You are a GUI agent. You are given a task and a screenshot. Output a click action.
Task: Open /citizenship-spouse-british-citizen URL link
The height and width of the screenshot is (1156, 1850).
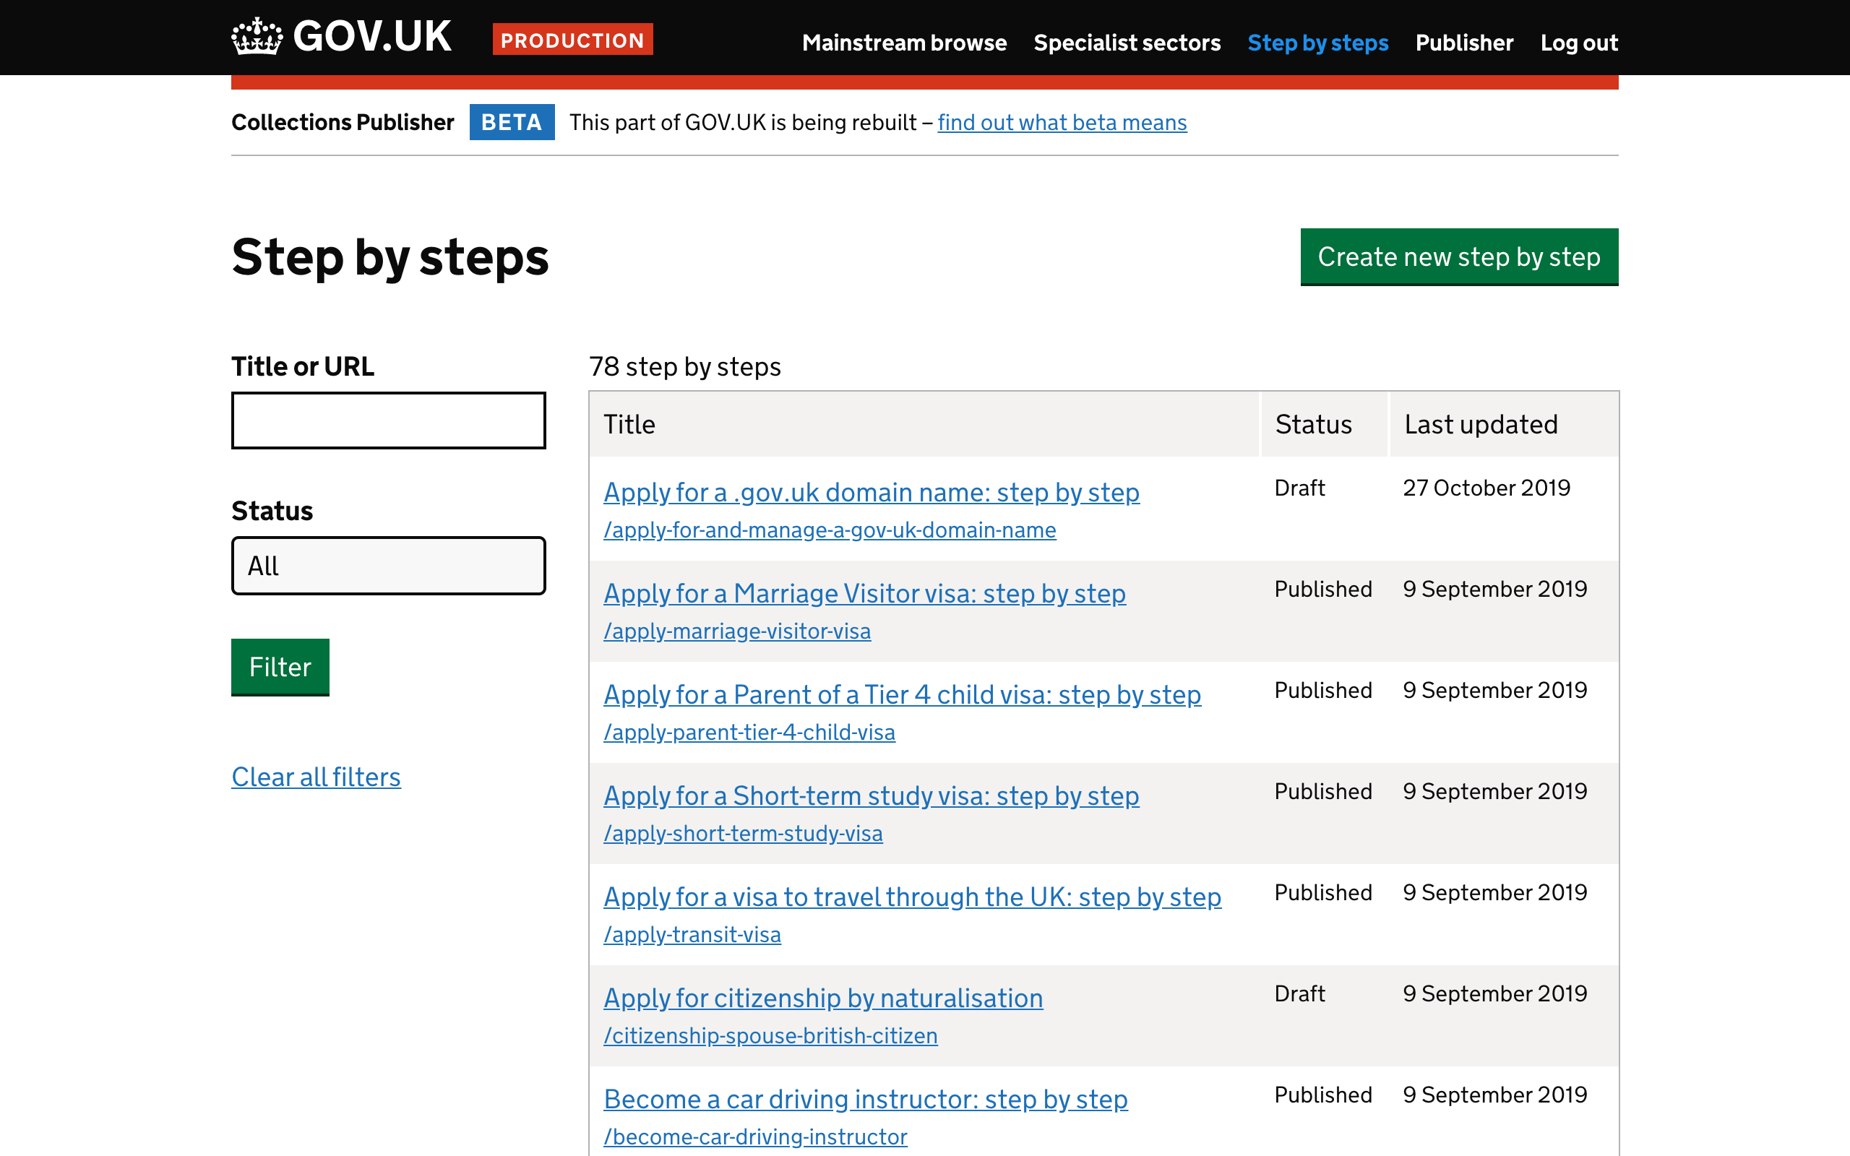click(770, 1035)
